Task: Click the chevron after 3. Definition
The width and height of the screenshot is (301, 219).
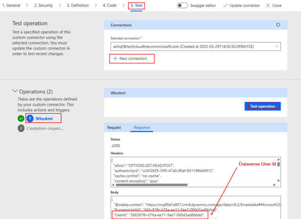Action: tap(96, 5)
